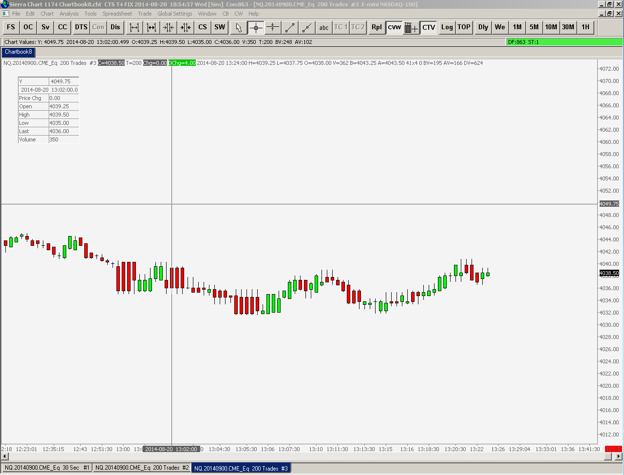Toggle the Log scale button

click(447, 27)
